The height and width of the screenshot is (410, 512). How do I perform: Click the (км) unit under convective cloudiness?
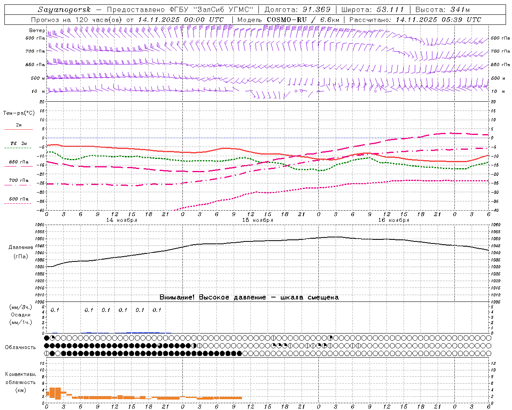point(20,390)
